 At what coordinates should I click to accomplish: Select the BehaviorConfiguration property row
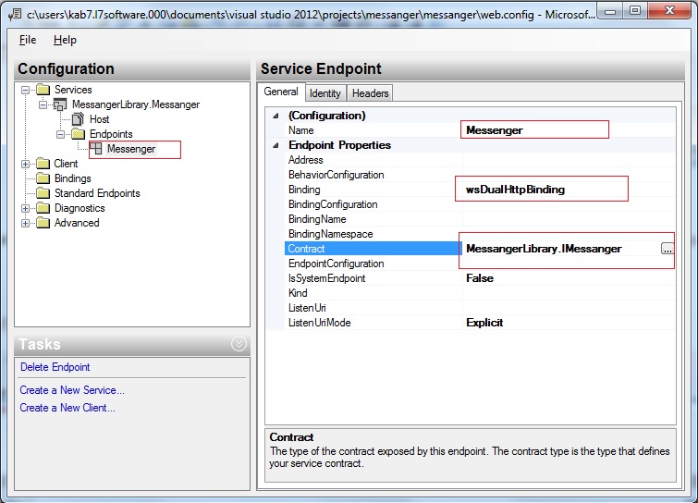[480, 175]
